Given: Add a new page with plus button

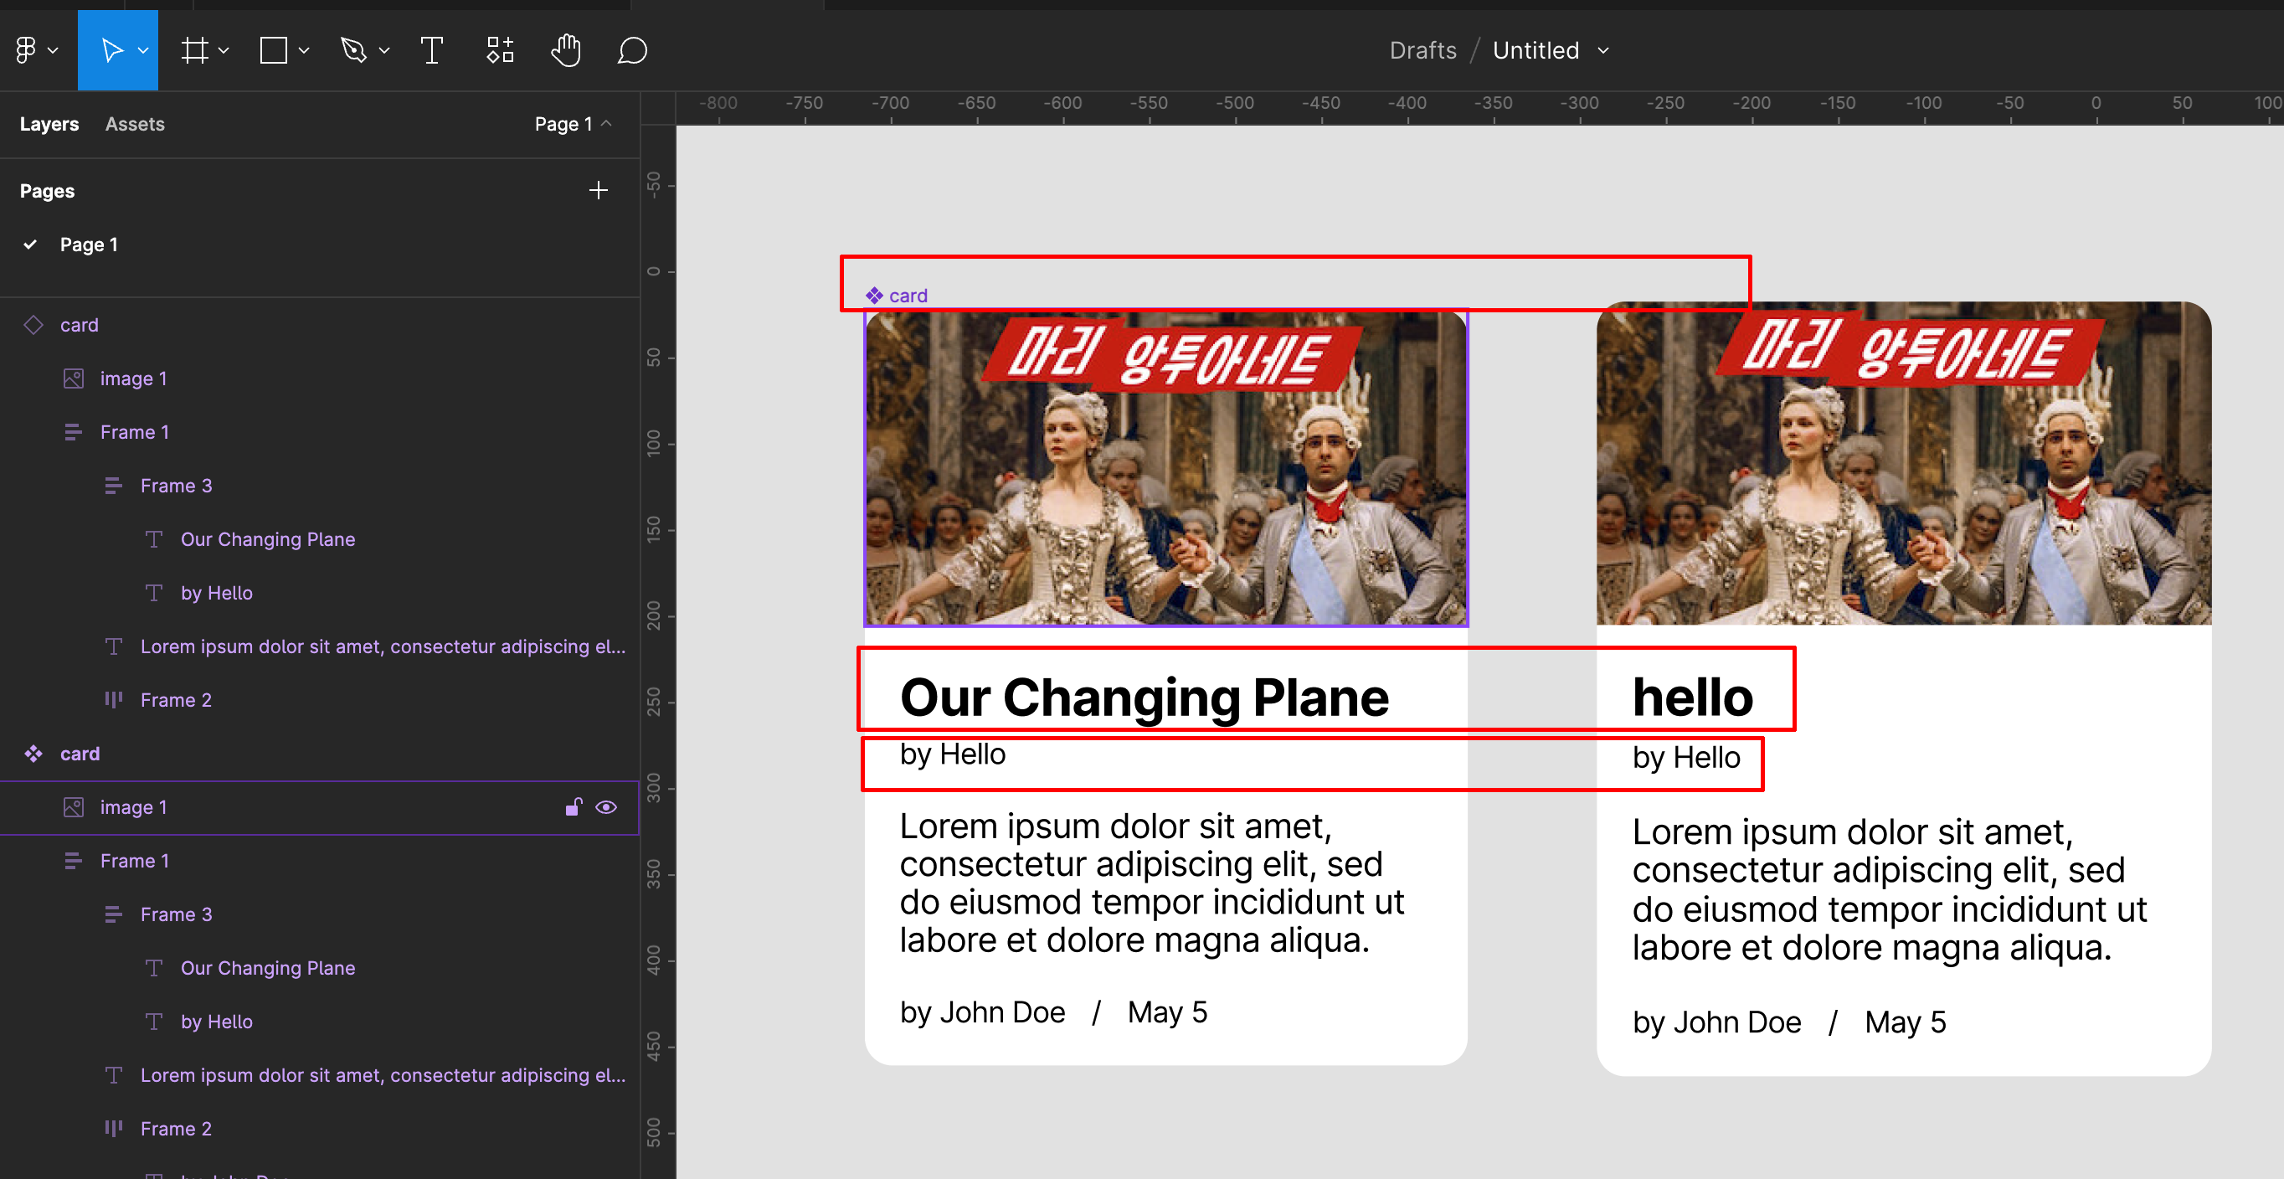Looking at the screenshot, I should [x=599, y=191].
